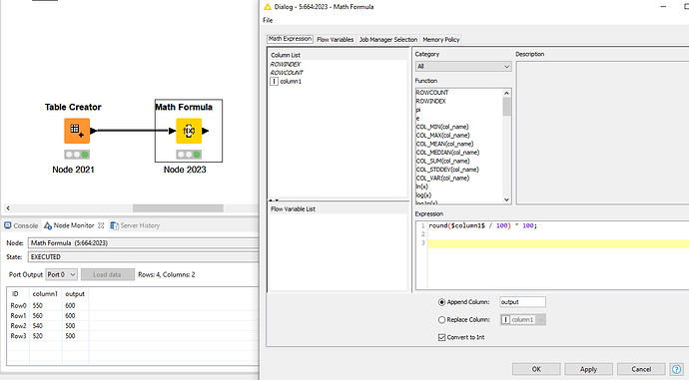Open the File menu in dialog
The width and height of the screenshot is (689, 380).
[x=268, y=20]
